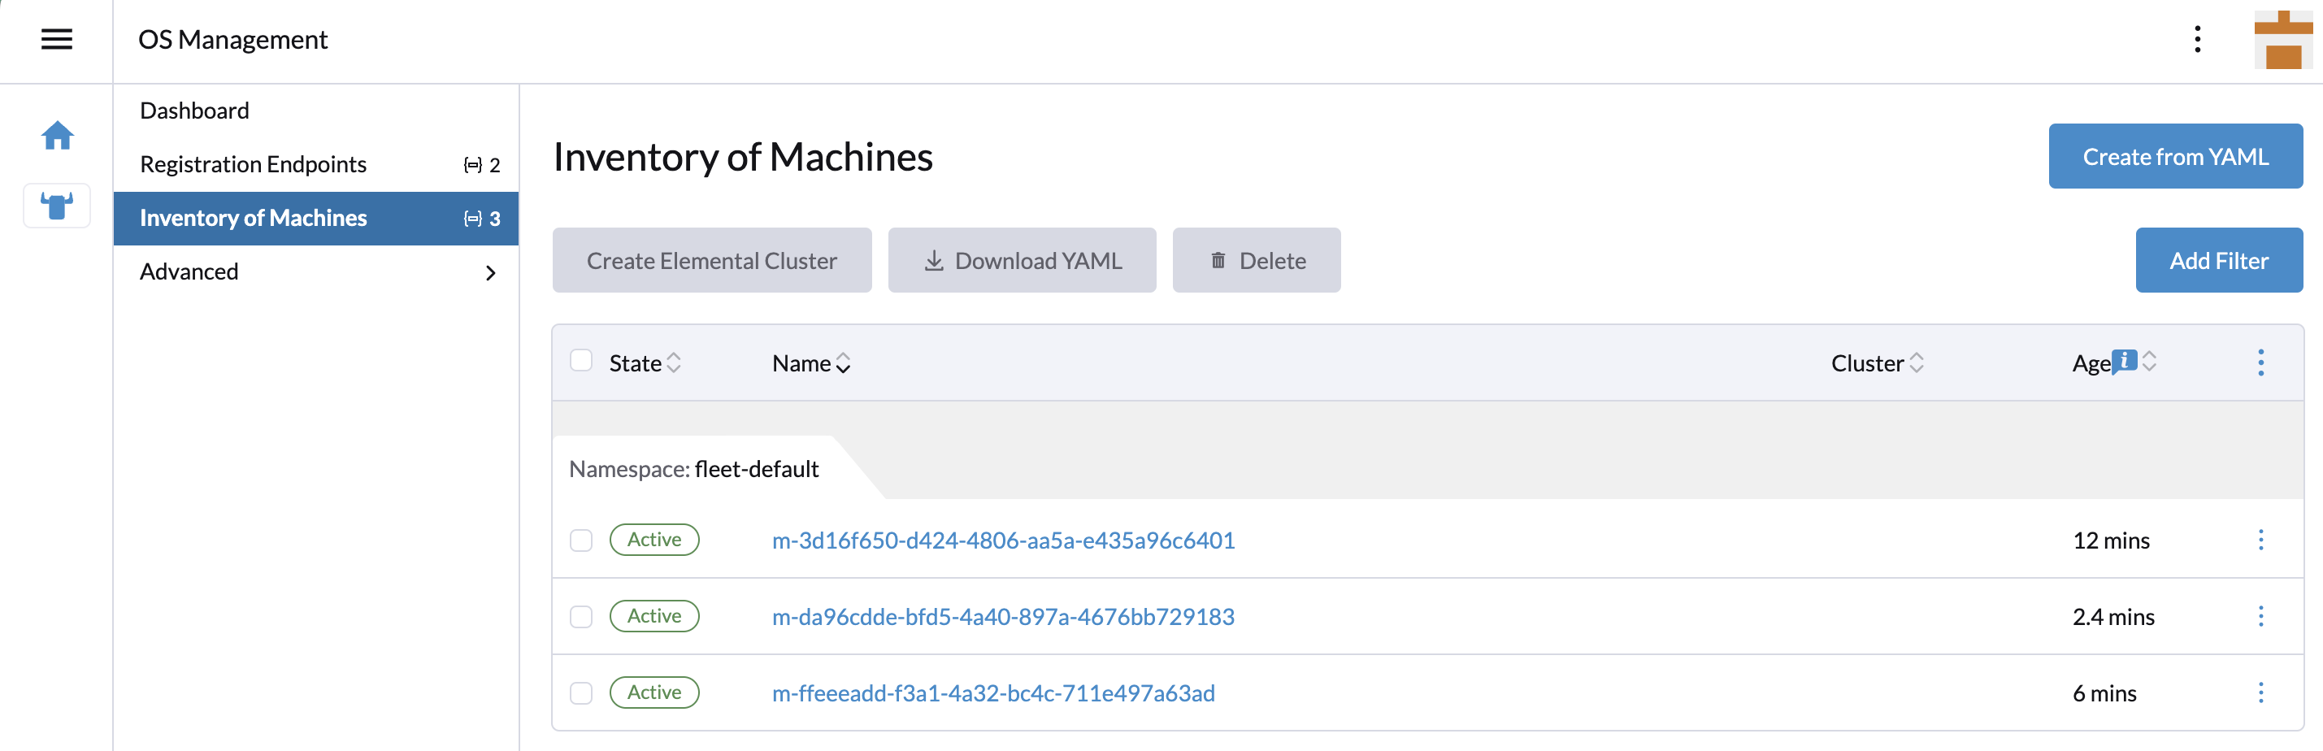Open row actions for the 6 mins machine
The width and height of the screenshot is (2323, 751).
click(2260, 692)
